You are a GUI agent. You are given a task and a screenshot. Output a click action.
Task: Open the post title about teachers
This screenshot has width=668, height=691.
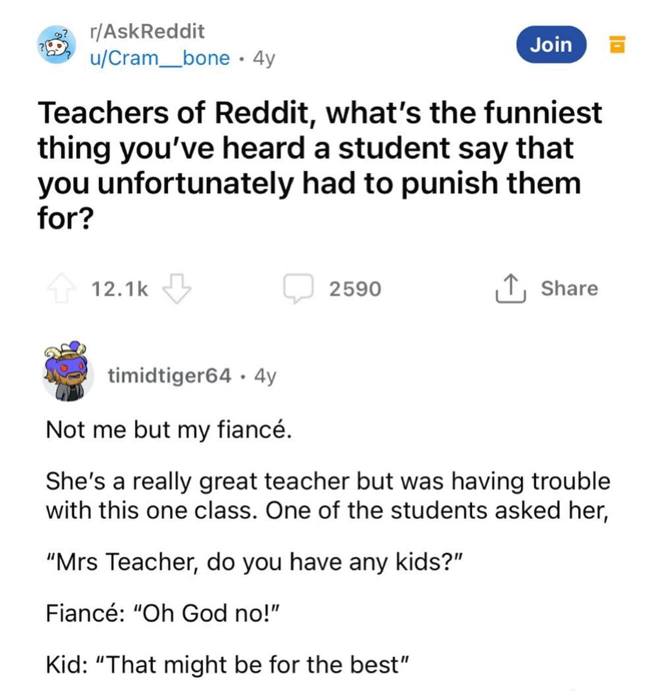[319, 165]
